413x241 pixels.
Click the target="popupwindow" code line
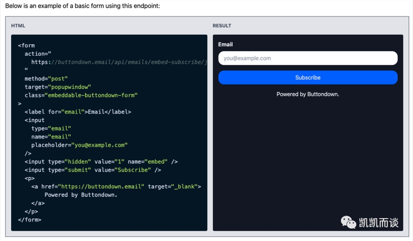(58, 87)
